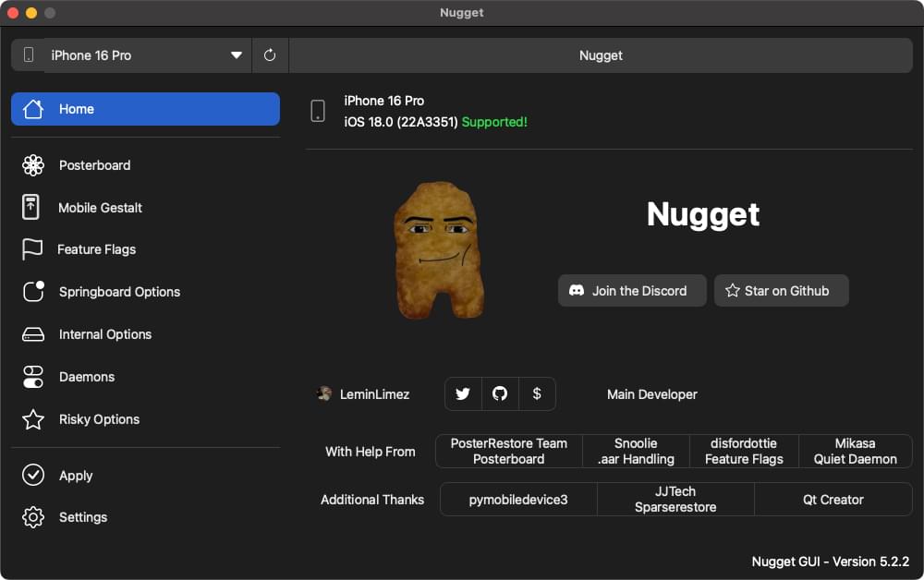The image size is (924, 580).
Task: Click the Nugget title bar button
Action: pyautogui.click(x=602, y=55)
